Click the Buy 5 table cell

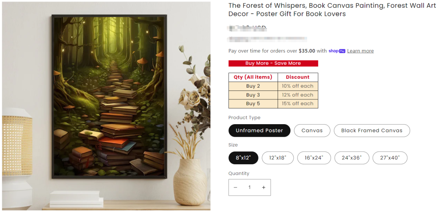tap(253, 104)
